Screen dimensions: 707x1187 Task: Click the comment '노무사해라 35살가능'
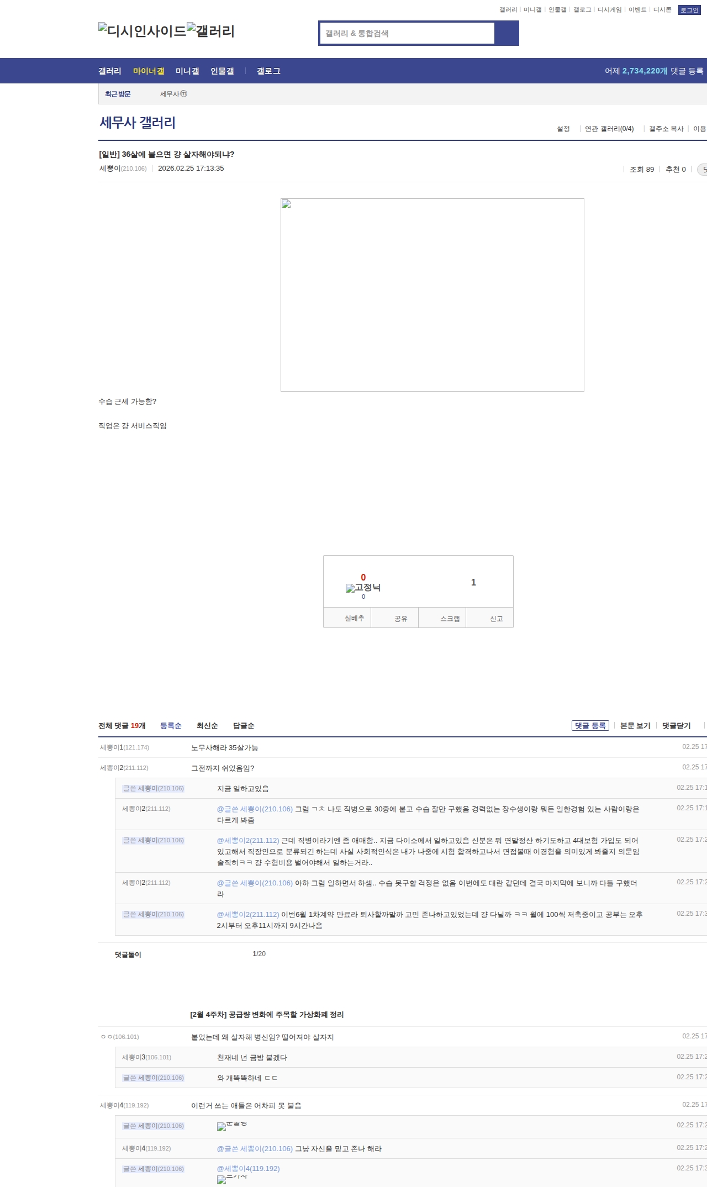(224, 748)
